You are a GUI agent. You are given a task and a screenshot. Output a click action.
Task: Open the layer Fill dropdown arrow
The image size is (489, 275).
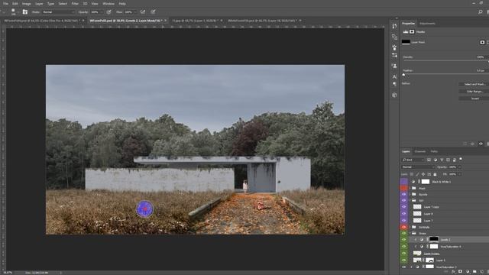click(x=459, y=174)
